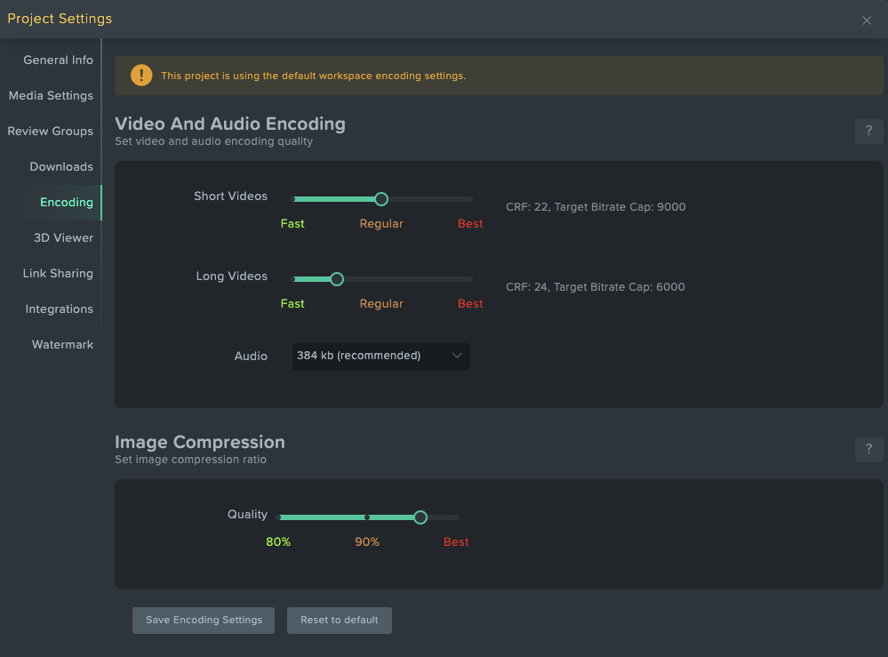Go to Media Settings tab

pos(51,96)
